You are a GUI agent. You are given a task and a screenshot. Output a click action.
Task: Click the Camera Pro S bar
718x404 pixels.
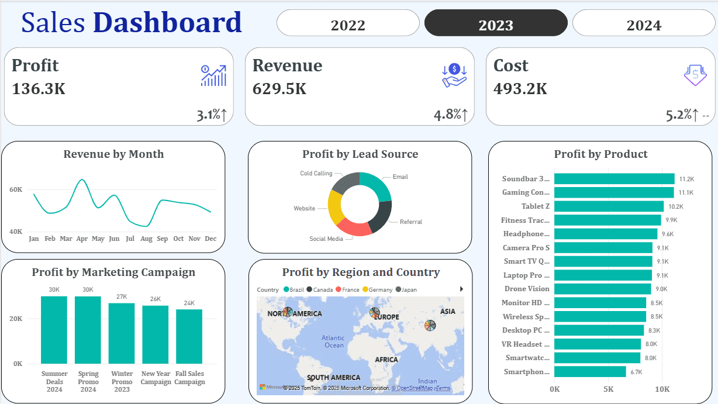pyautogui.click(x=603, y=248)
